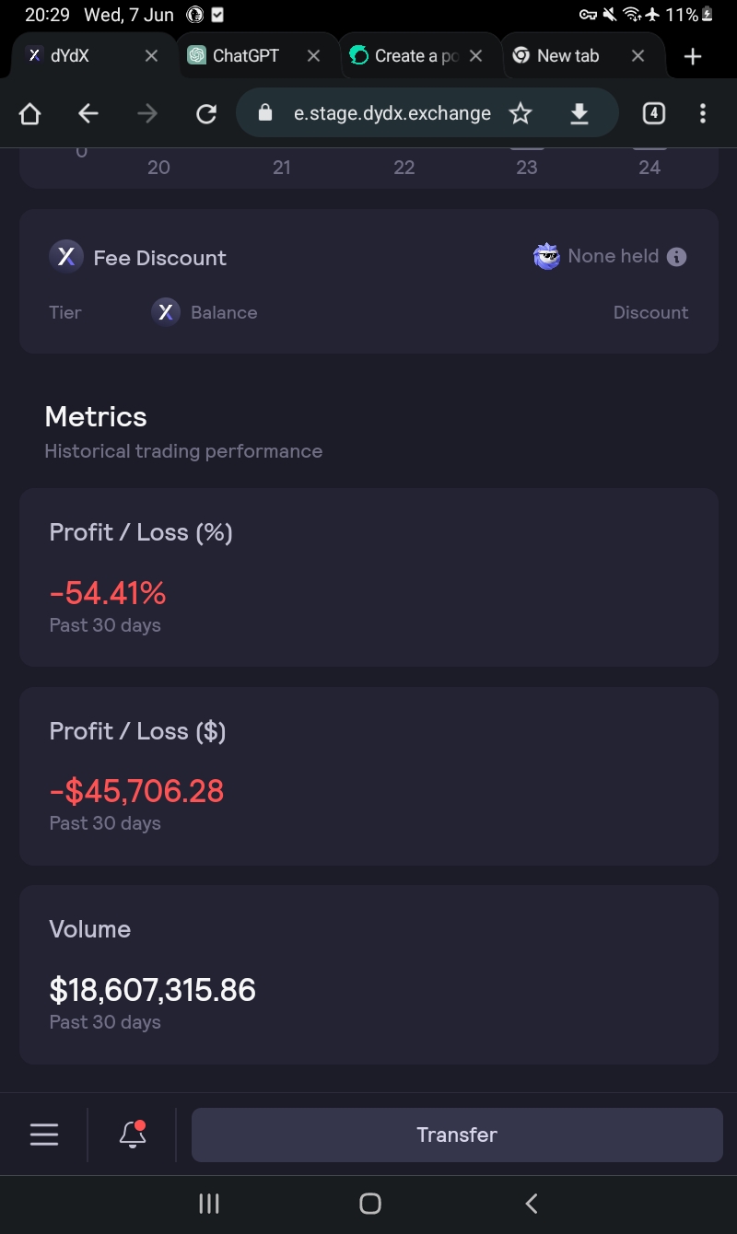Open the notifications bell icon
The height and width of the screenshot is (1234, 737).
point(133,1135)
